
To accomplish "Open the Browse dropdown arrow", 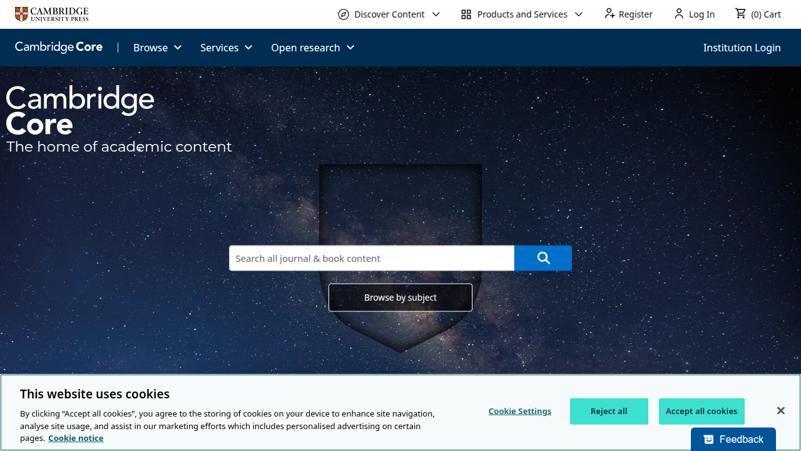I will pos(178,48).
